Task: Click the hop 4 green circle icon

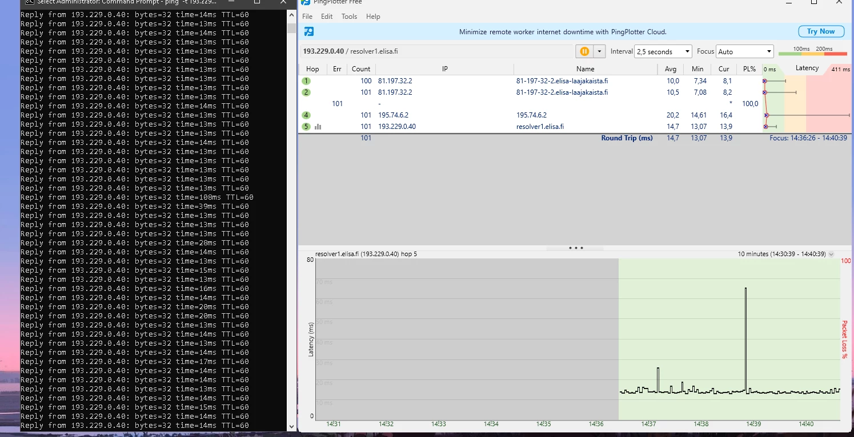Action: [x=307, y=115]
